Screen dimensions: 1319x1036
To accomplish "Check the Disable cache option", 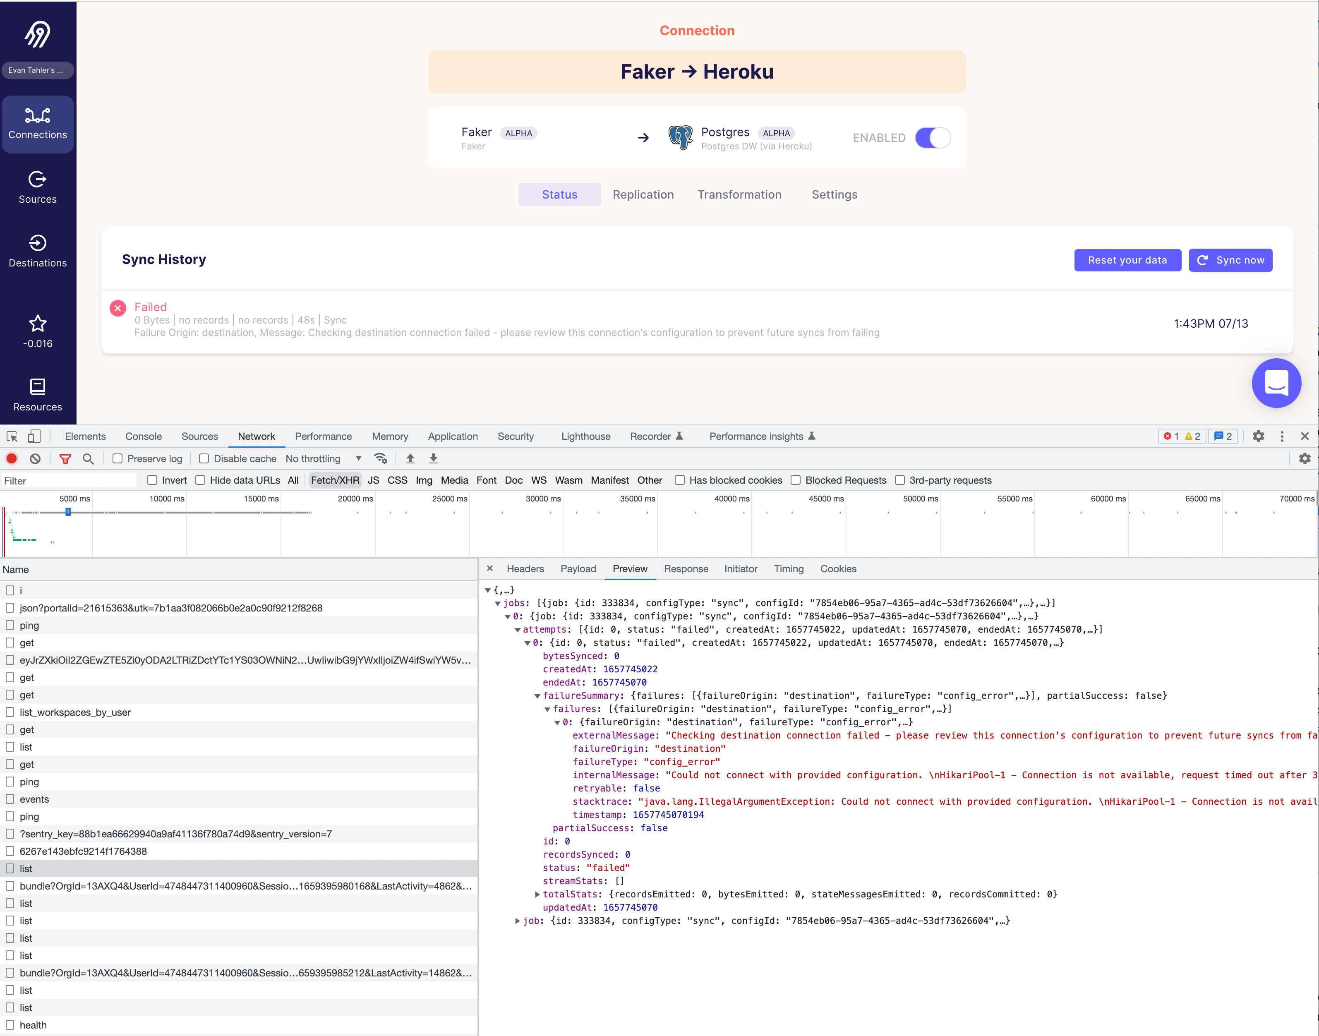I will (x=204, y=458).
